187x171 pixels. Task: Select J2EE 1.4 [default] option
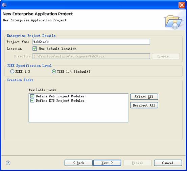(x=54, y=72)
